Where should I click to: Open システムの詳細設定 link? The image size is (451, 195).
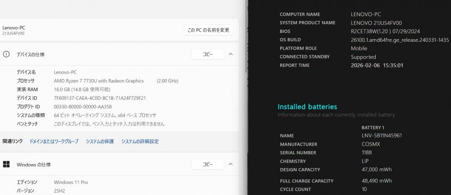coord(140,141)
